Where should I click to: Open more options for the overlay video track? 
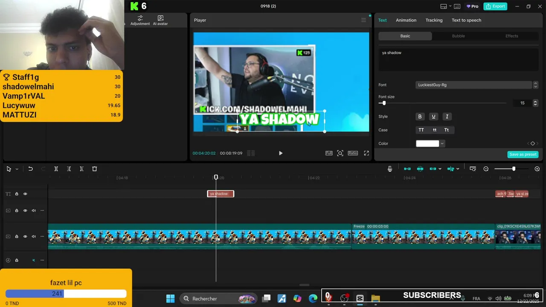tap(42, 211)
